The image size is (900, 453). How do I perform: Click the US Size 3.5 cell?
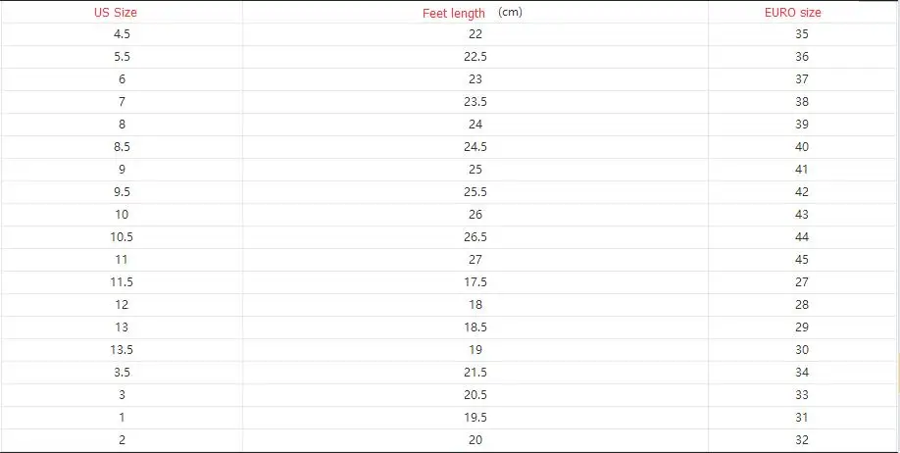pos(122,373)
